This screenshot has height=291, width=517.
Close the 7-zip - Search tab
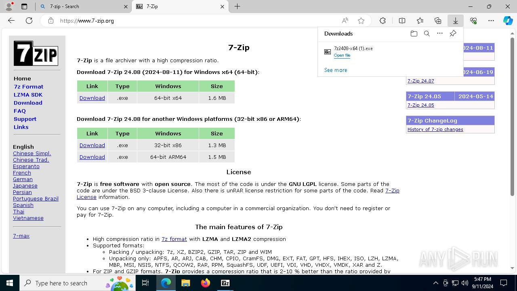[126, 6]
